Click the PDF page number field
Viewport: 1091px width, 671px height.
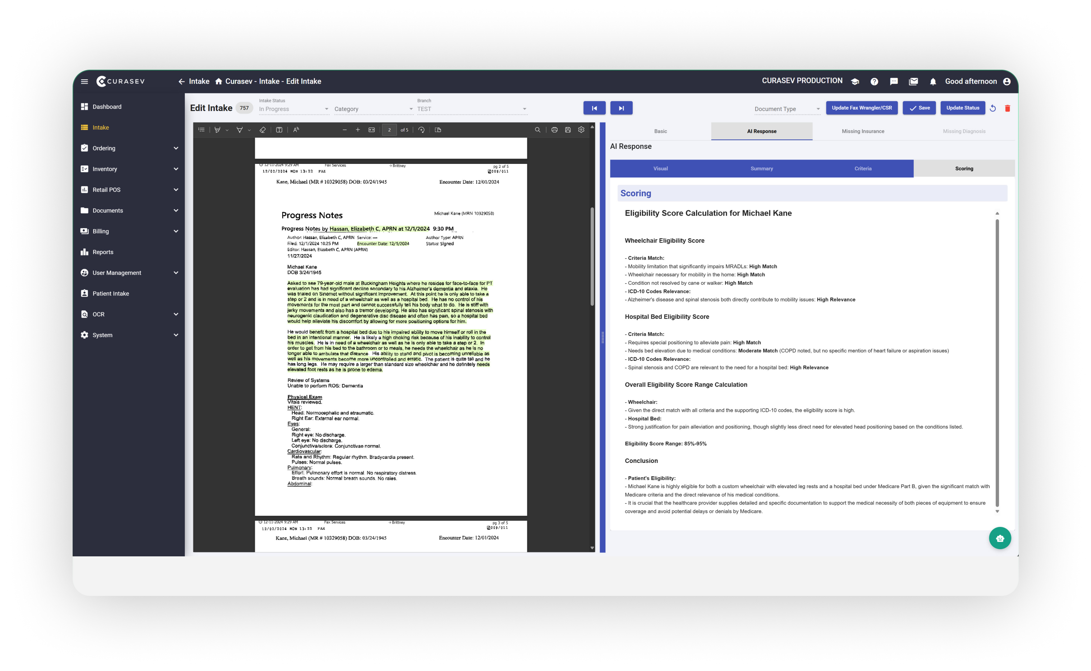(x=389, y=130)
